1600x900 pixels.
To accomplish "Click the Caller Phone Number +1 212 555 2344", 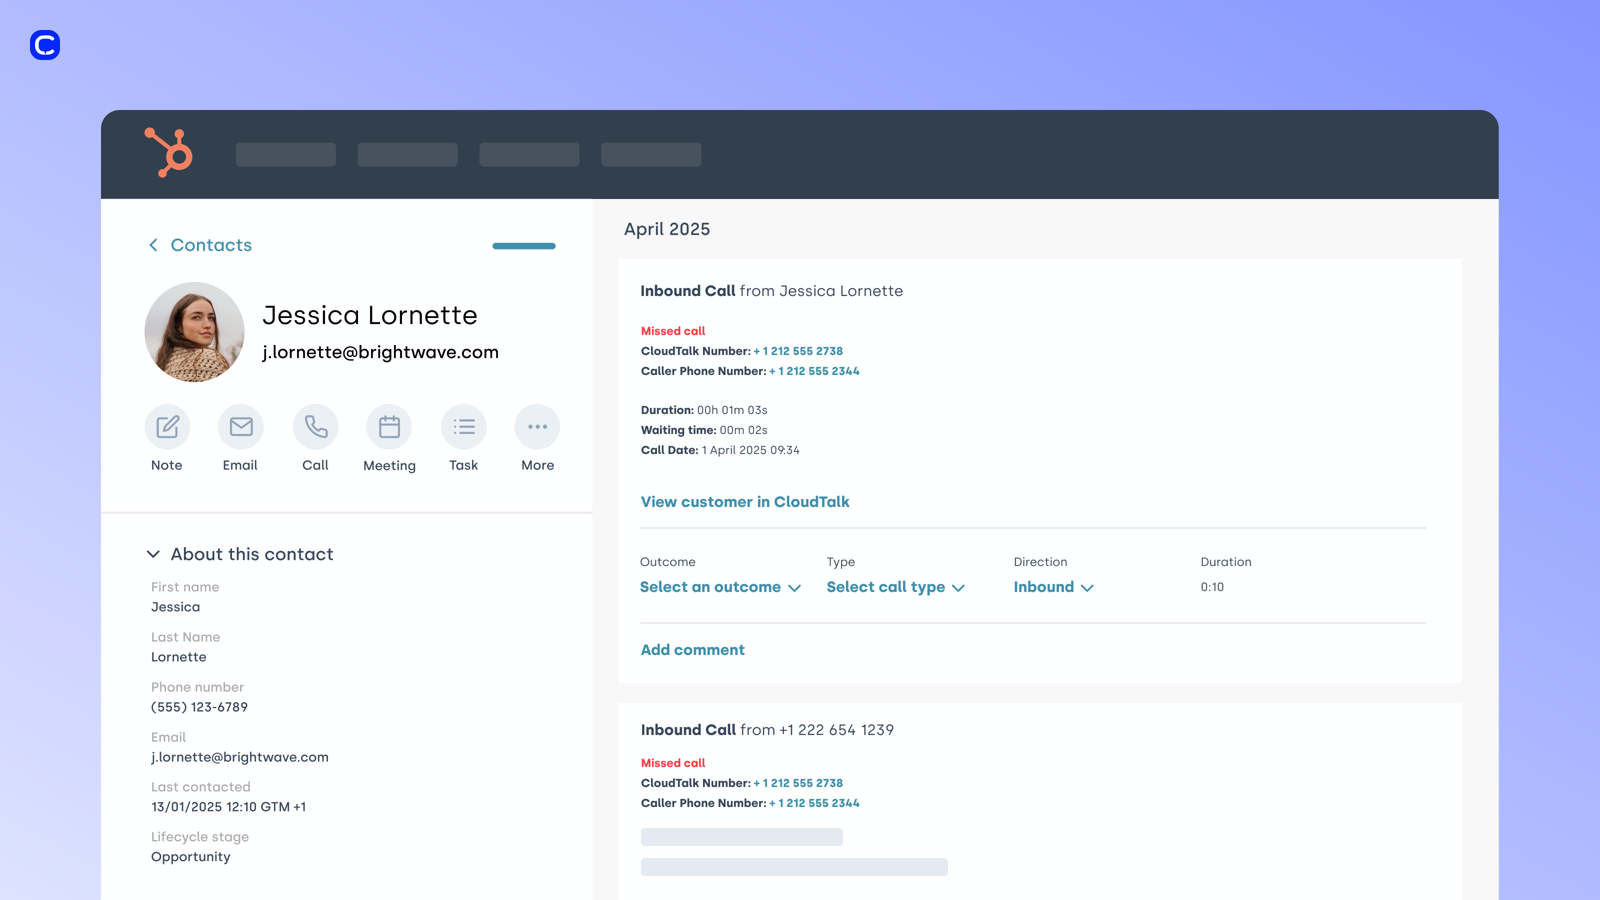I will (x=814, y=371).
